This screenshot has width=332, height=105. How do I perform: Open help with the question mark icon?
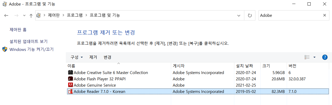pos(325,57)
